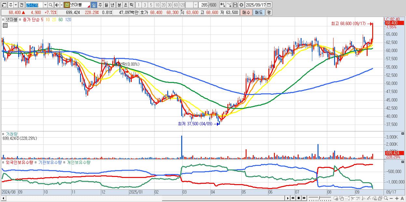Select the 일 daily chart period

[94, 5]
